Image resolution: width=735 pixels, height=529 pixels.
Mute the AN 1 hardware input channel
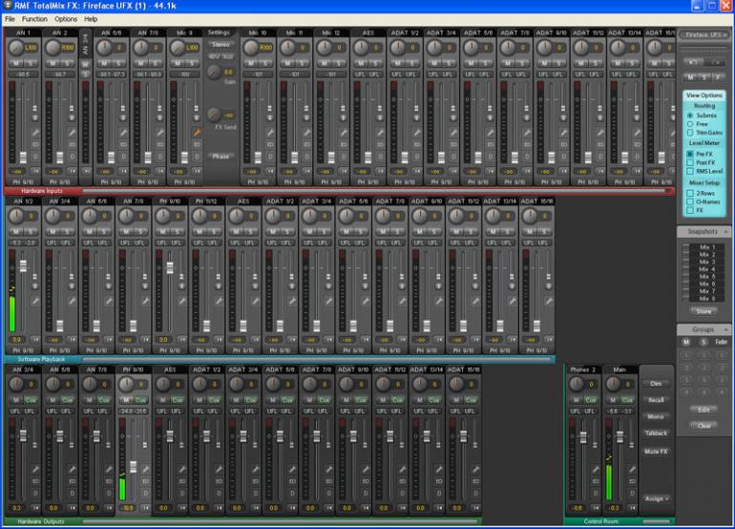pyautogui.click(x=16, y=63)
